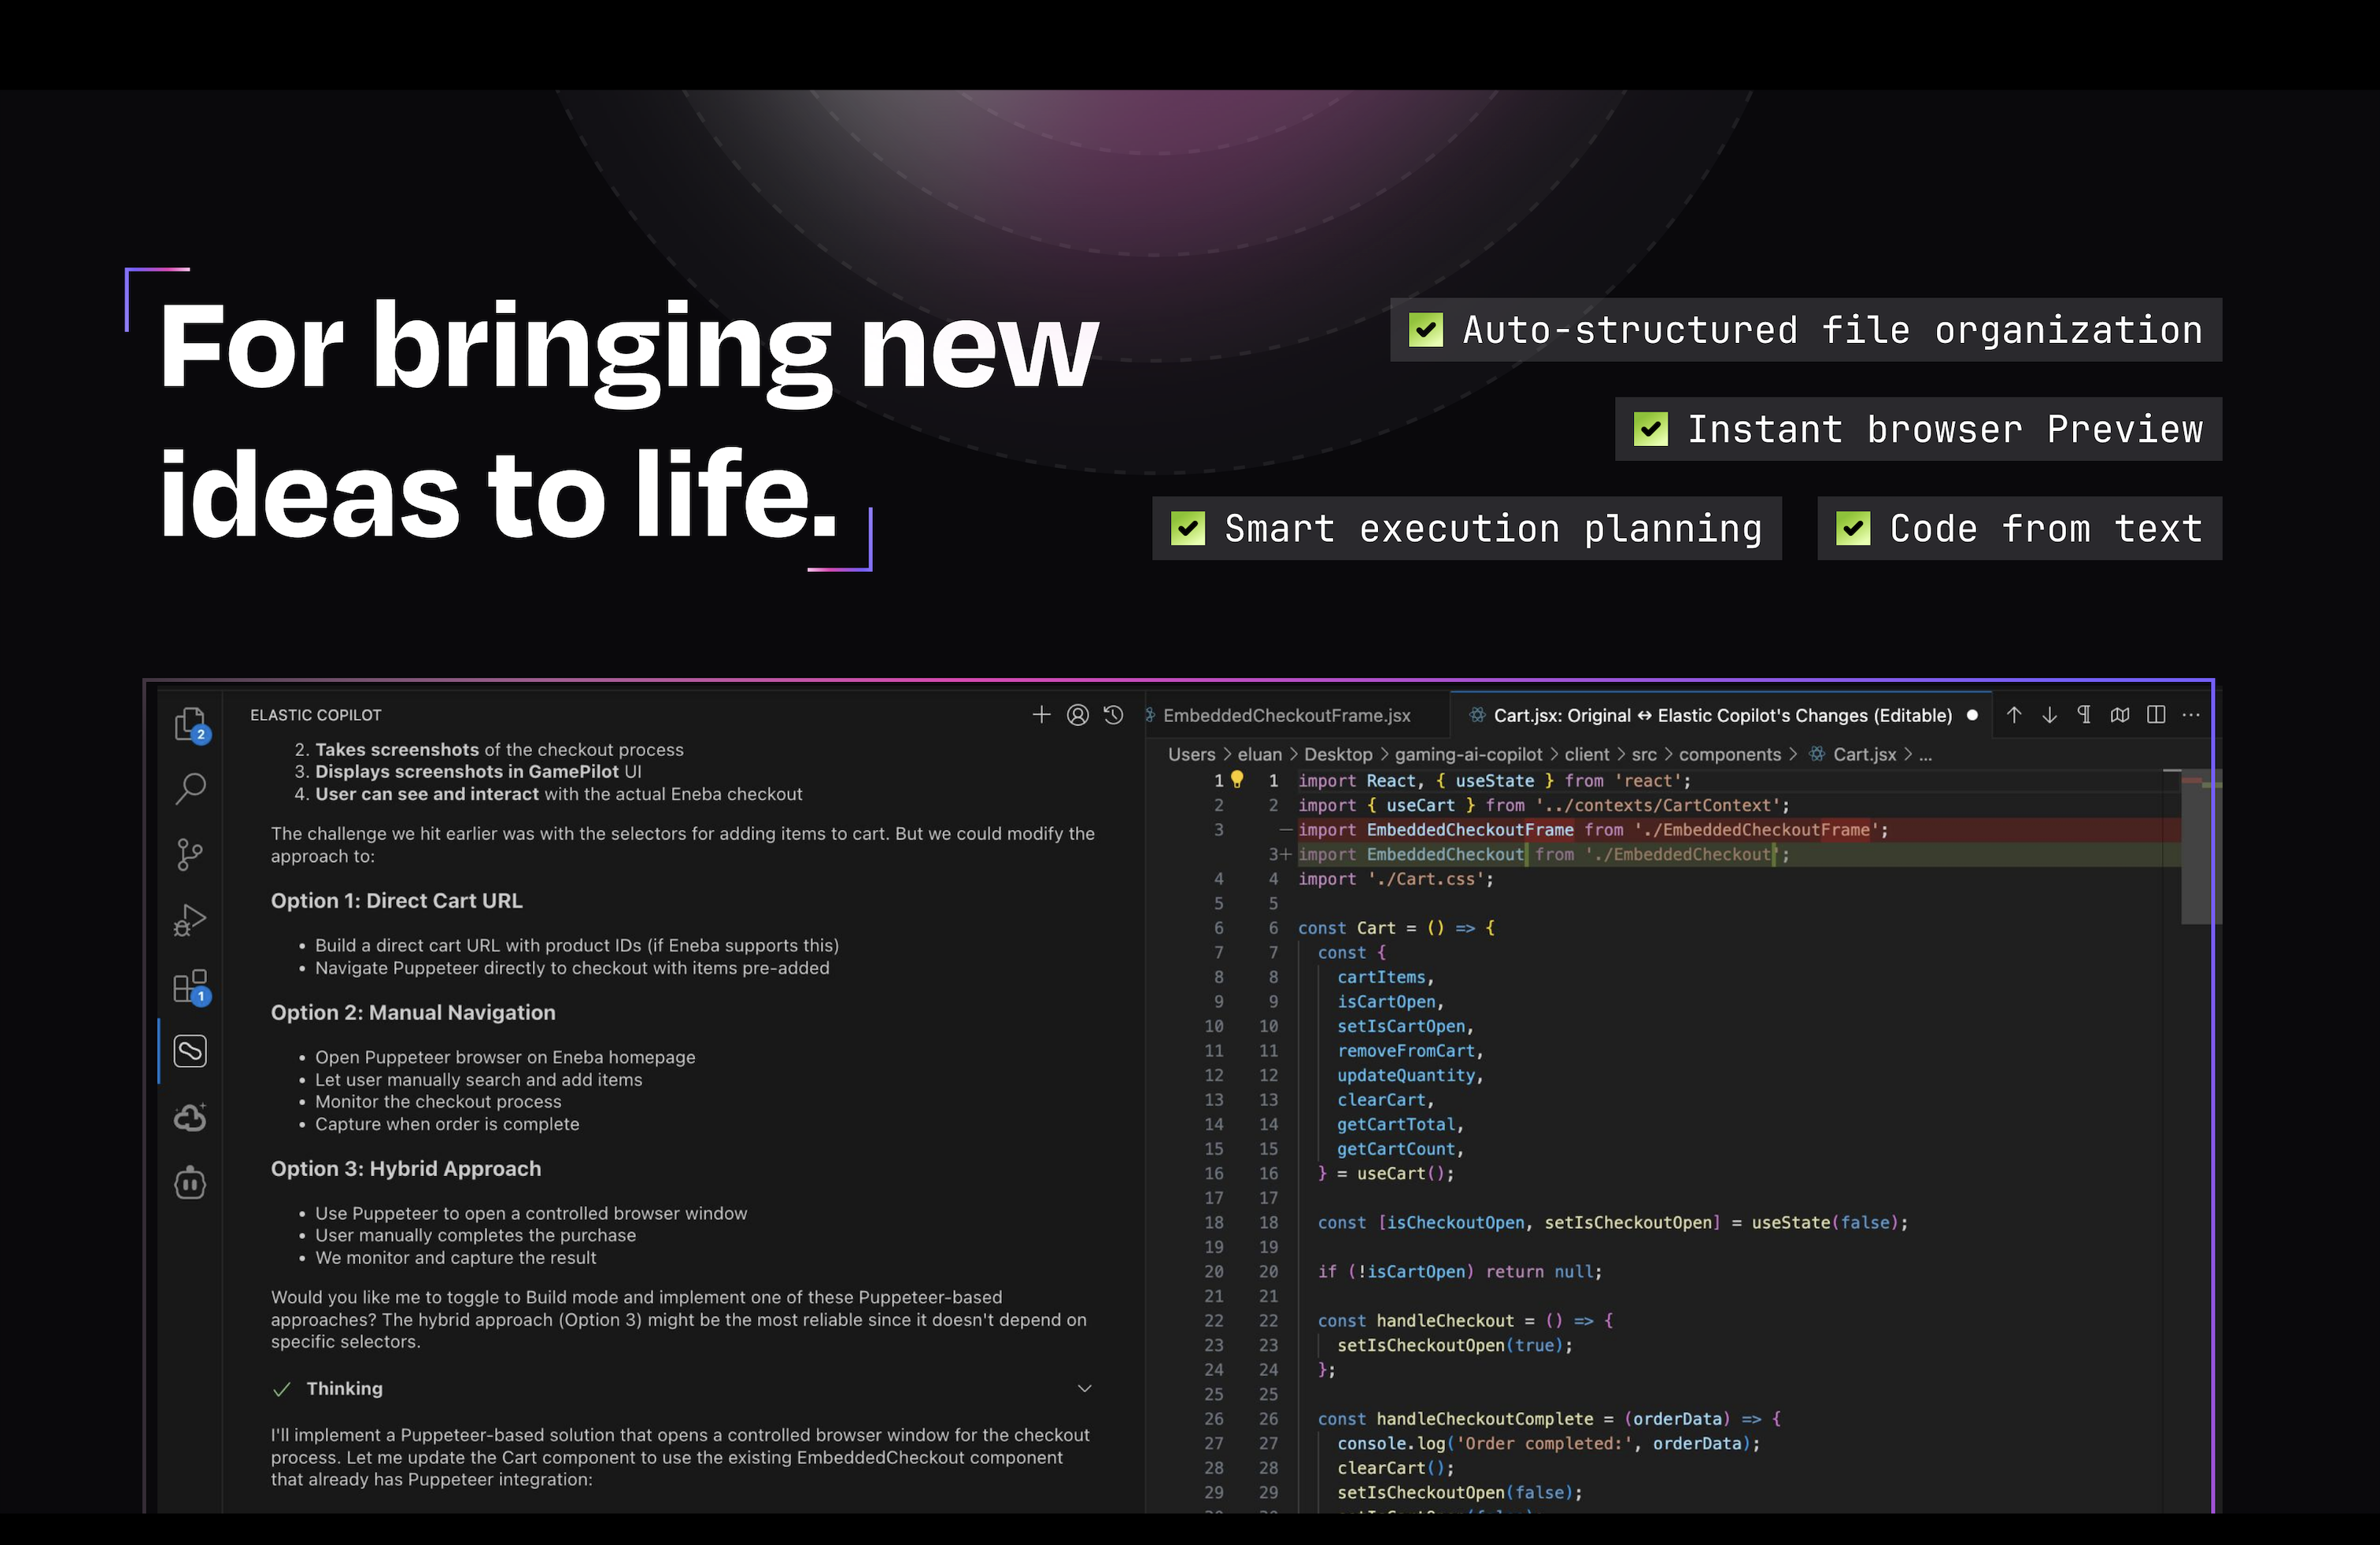Click the lightbulb on line 1

[x=1237, y=780]
